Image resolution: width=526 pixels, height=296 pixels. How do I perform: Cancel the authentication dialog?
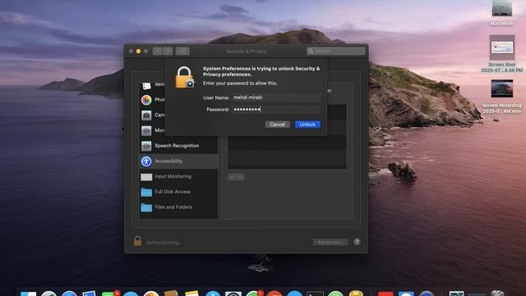point(278,124)
